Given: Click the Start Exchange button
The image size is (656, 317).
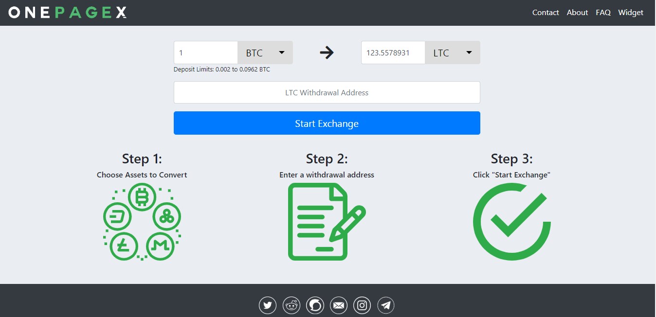Looking at the screenshot, I should pyautogui.click(x=327, y=123).
